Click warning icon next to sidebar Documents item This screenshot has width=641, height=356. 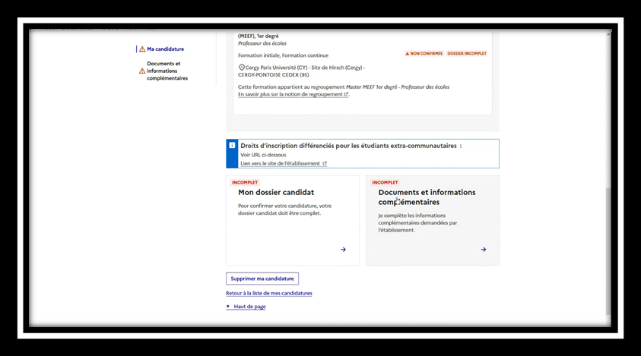(x=142, y=71)
